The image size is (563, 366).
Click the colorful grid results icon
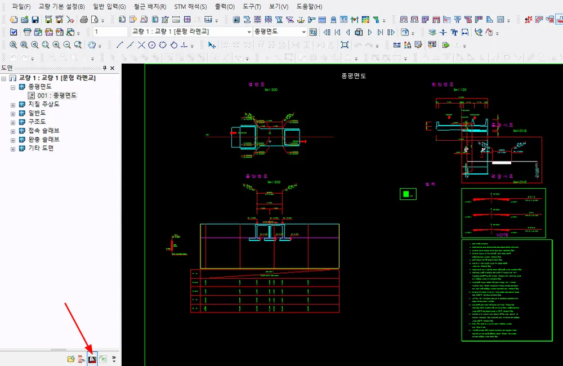point(365,19)
